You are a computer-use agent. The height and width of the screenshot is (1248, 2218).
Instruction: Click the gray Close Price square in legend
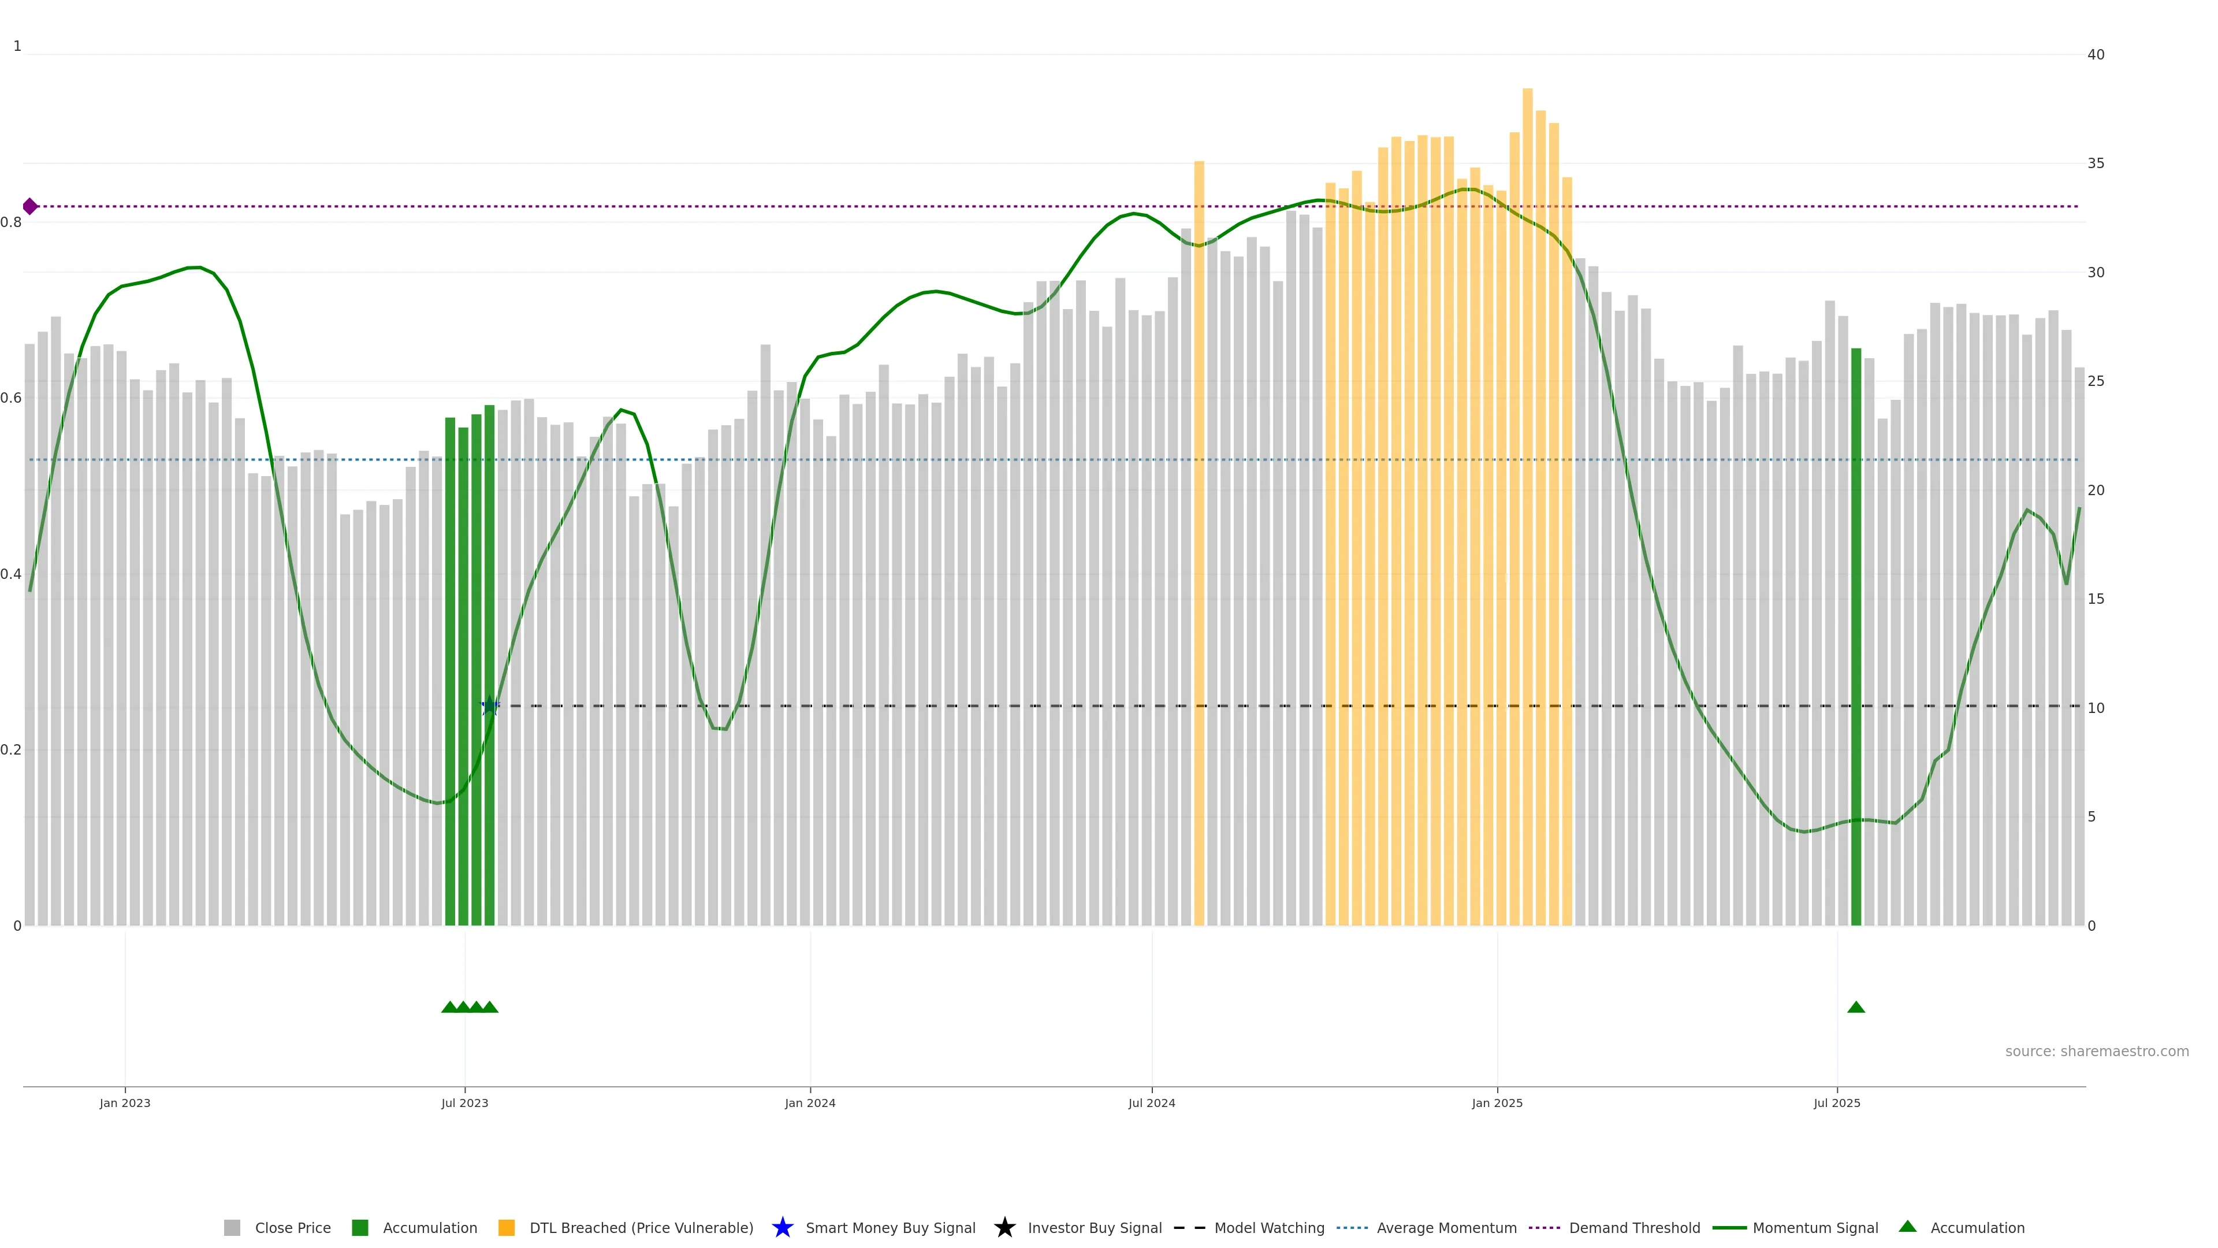tap(232, 1228)
